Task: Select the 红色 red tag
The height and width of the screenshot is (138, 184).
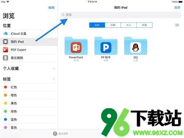Action: coord(29,87)
